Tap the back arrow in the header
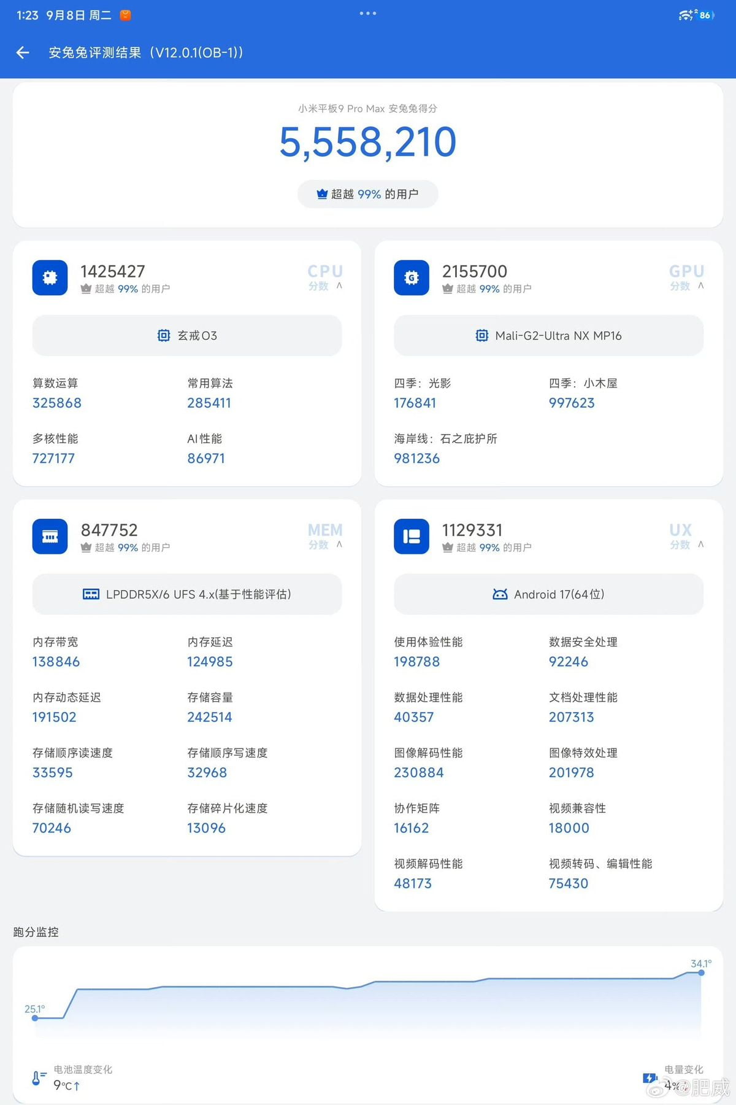 23,53
